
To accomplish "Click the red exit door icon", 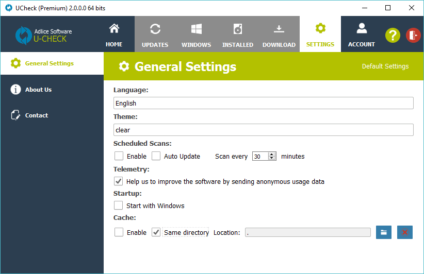I will 413,35.
